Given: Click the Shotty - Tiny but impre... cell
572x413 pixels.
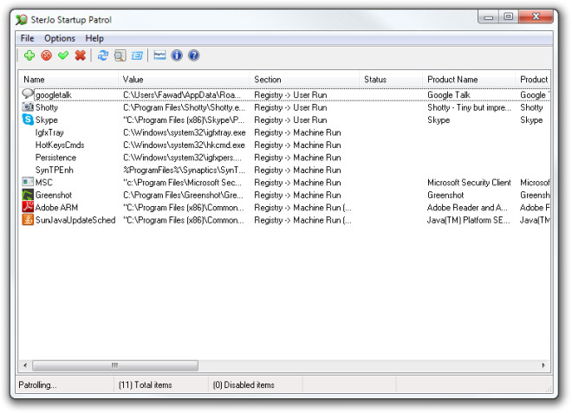Looking at the screenshot, I should point(469,107).
